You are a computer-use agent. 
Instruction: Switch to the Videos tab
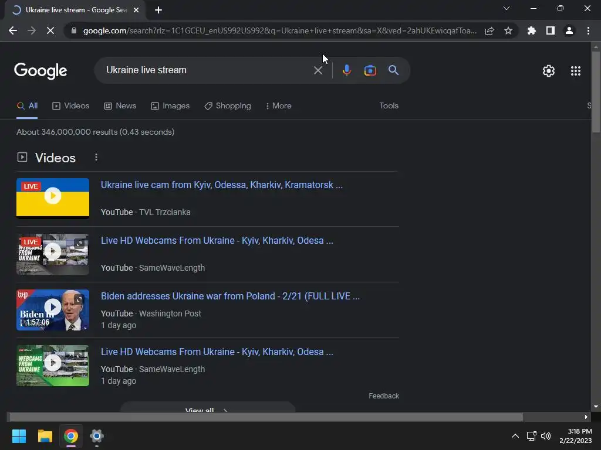[x=70, y=106]
